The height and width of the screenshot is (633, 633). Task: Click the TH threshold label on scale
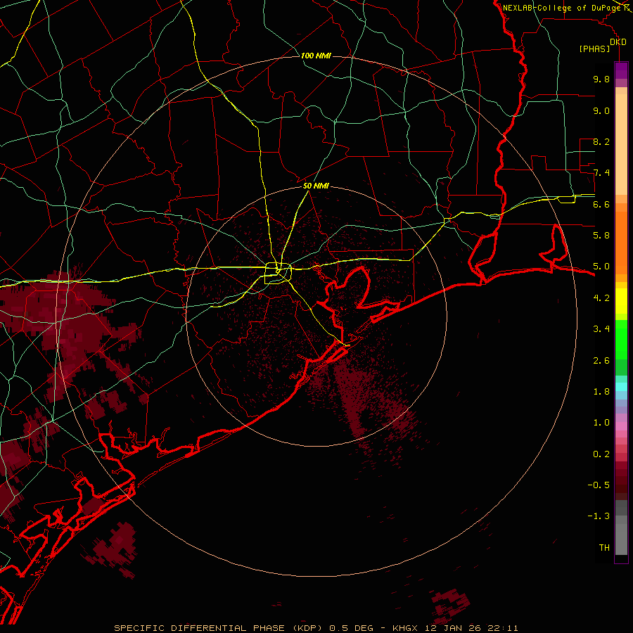604,548
